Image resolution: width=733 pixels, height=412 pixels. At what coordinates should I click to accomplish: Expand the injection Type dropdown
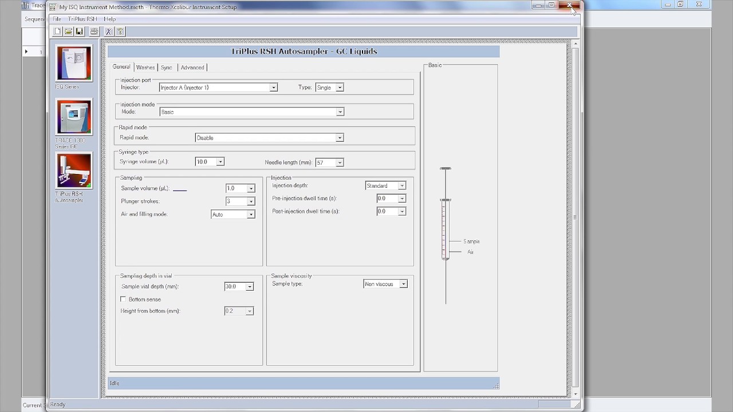click(340, 88)
